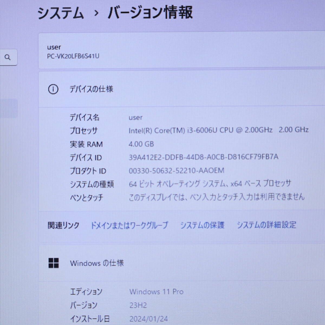Click the PC-VK20LFB6S41U model name
Image resolution: width=325 pixels, height=325 pixels.
point(73,56)
